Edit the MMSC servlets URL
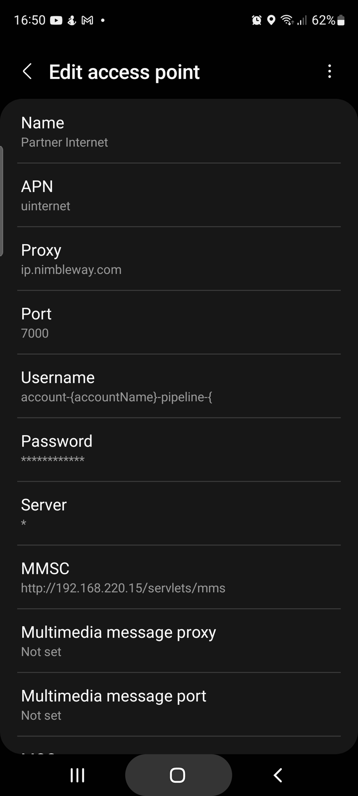358x796 pixels. [179, 577]
